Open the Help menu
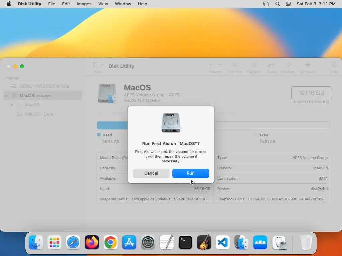 click(x=142, y=4)
